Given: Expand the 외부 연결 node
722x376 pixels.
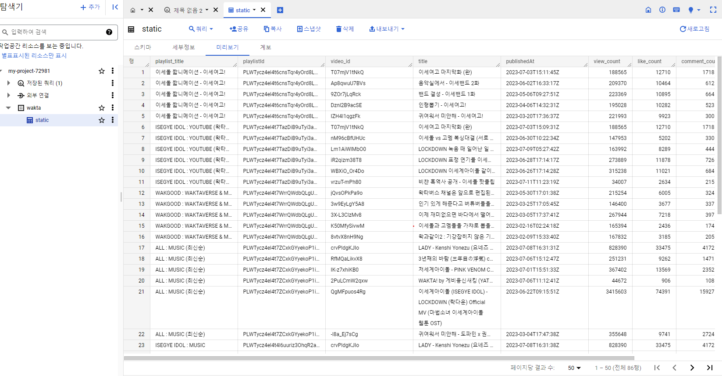Looking at the screenshot, I should tap(8, 95).
